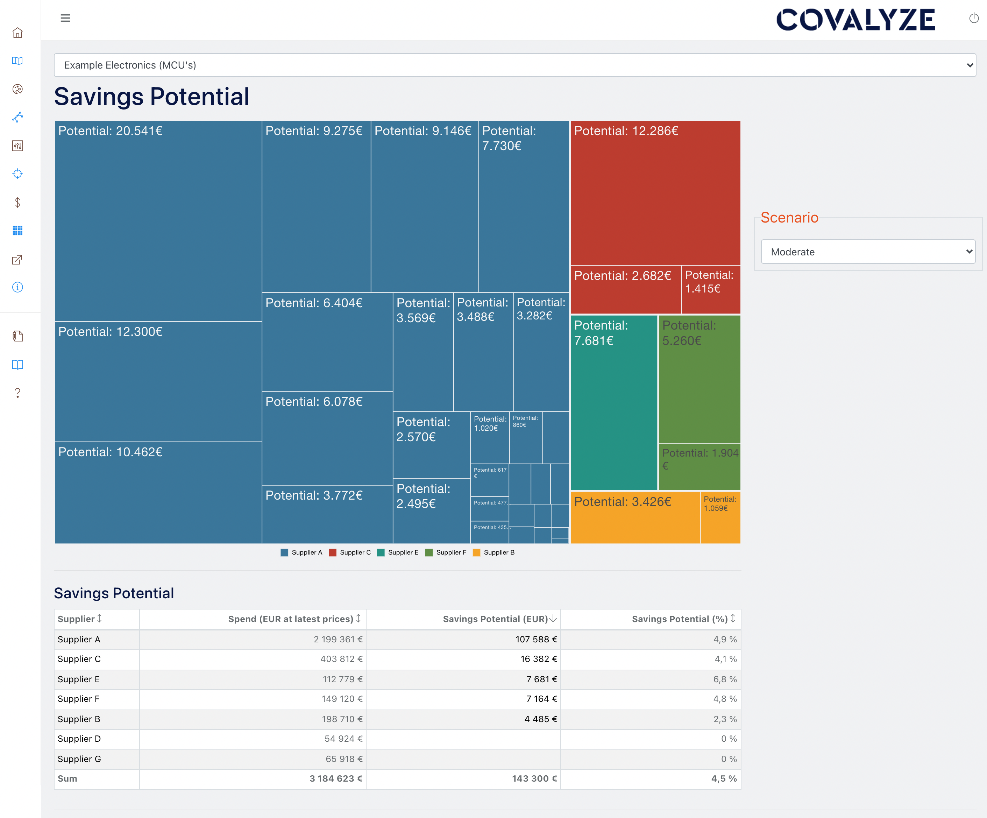Select the crosshair target icon in sidebar
The height and width of the screenshot is (818, 987).
17,174
